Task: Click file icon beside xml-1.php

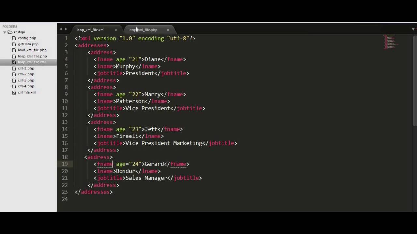Action: [14, 68]
